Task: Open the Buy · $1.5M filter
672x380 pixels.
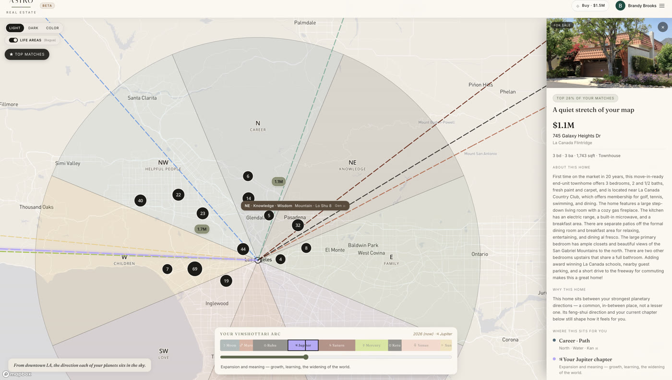Action: [x=590, y=6]
